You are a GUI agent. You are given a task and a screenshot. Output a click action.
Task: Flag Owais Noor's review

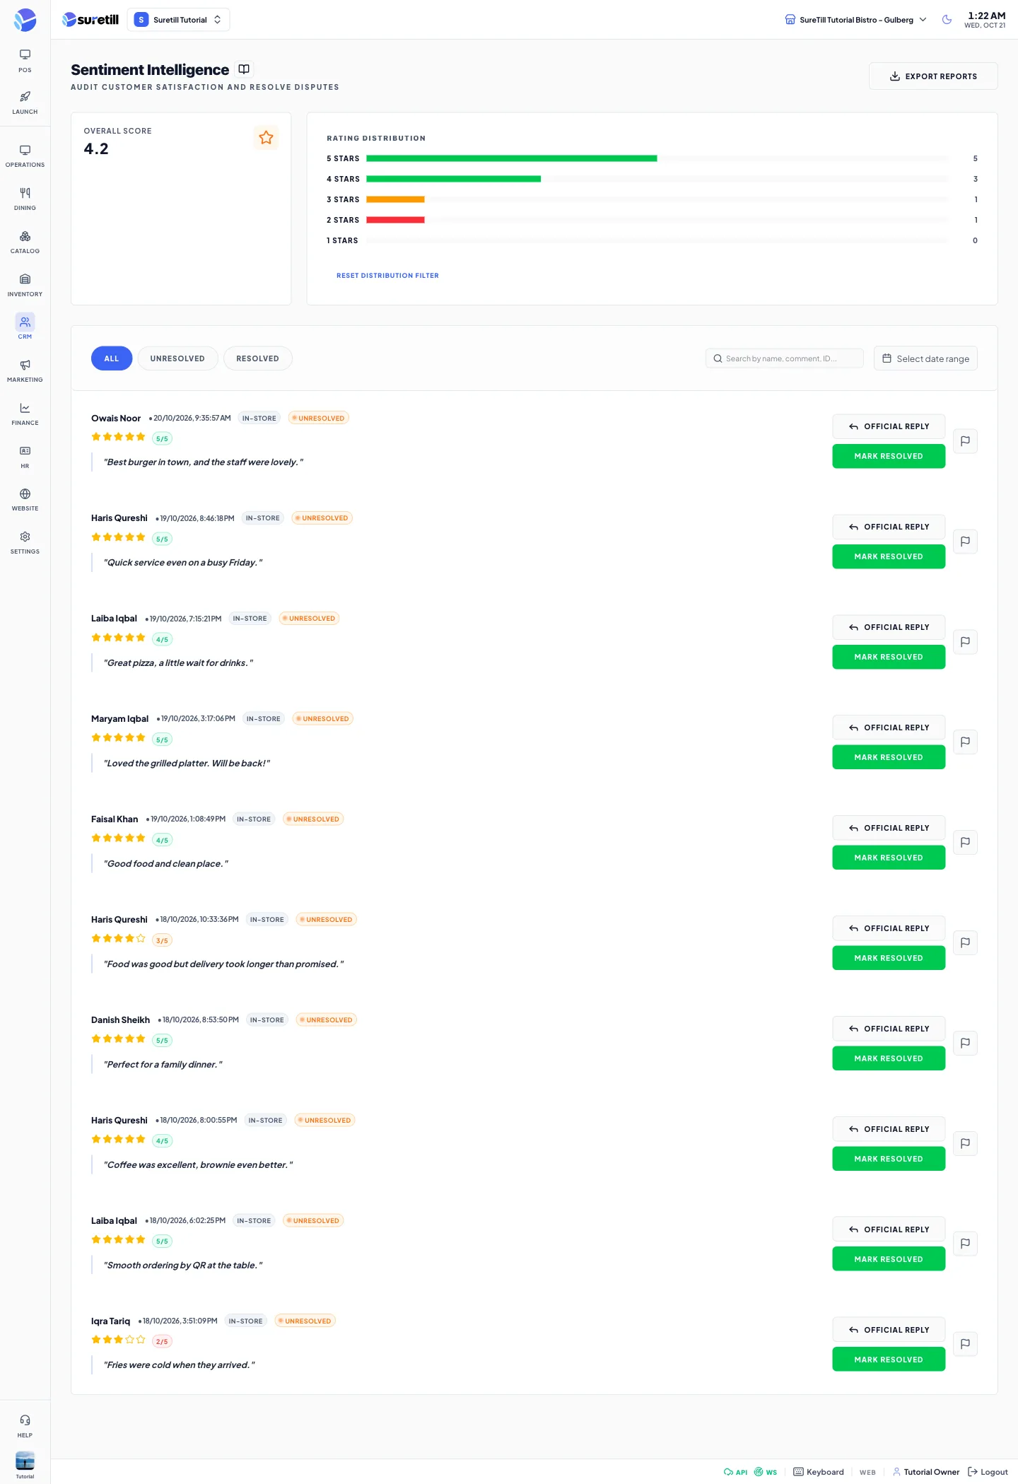[x=965, y=441]
